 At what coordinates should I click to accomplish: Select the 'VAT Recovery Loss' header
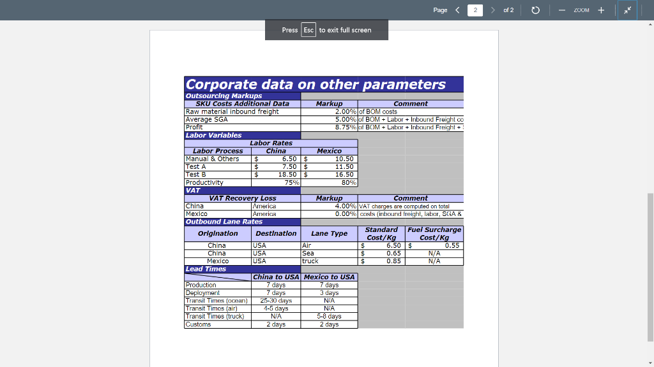pos(243,199)
